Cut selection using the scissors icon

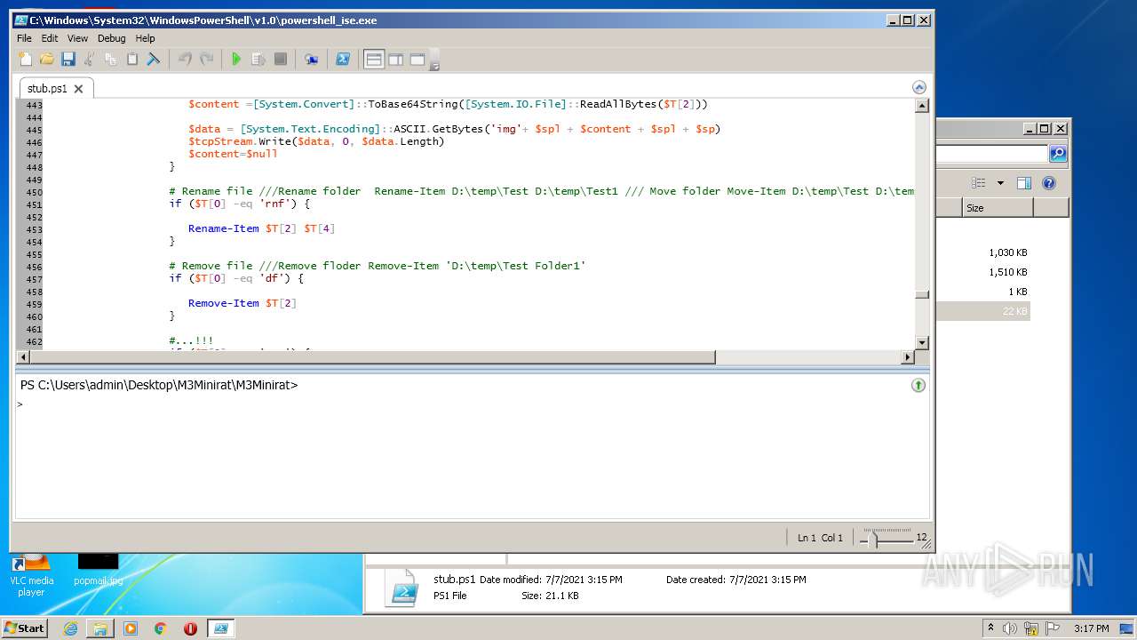[x=89, y=60]
